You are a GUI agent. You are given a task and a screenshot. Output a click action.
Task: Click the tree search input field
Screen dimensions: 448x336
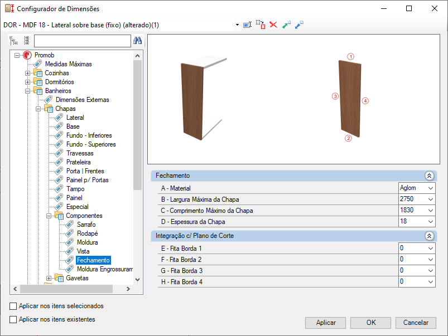(82, 41)
